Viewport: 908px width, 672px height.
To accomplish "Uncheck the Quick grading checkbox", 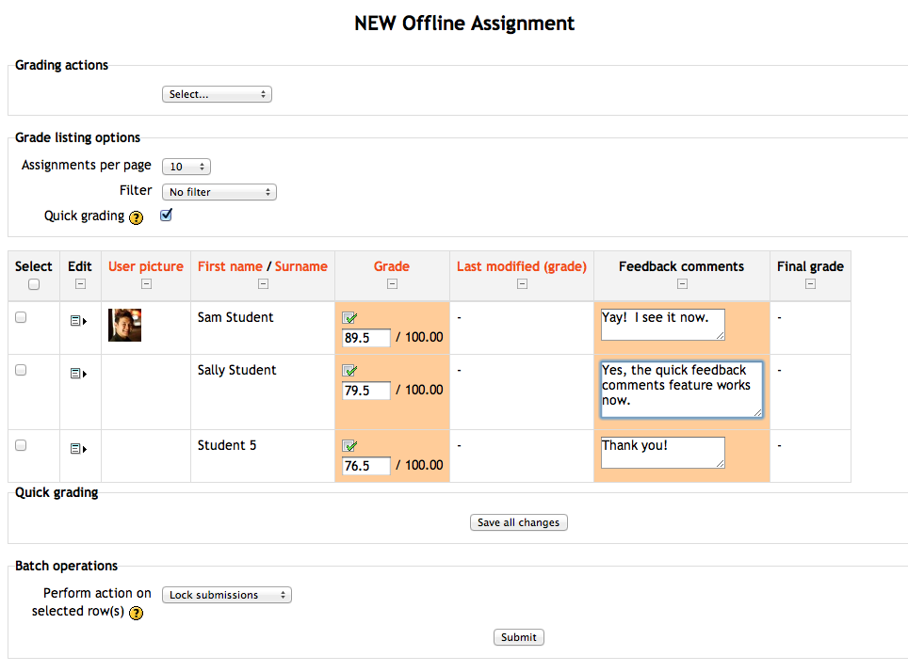I will click(x=166, y=216).
